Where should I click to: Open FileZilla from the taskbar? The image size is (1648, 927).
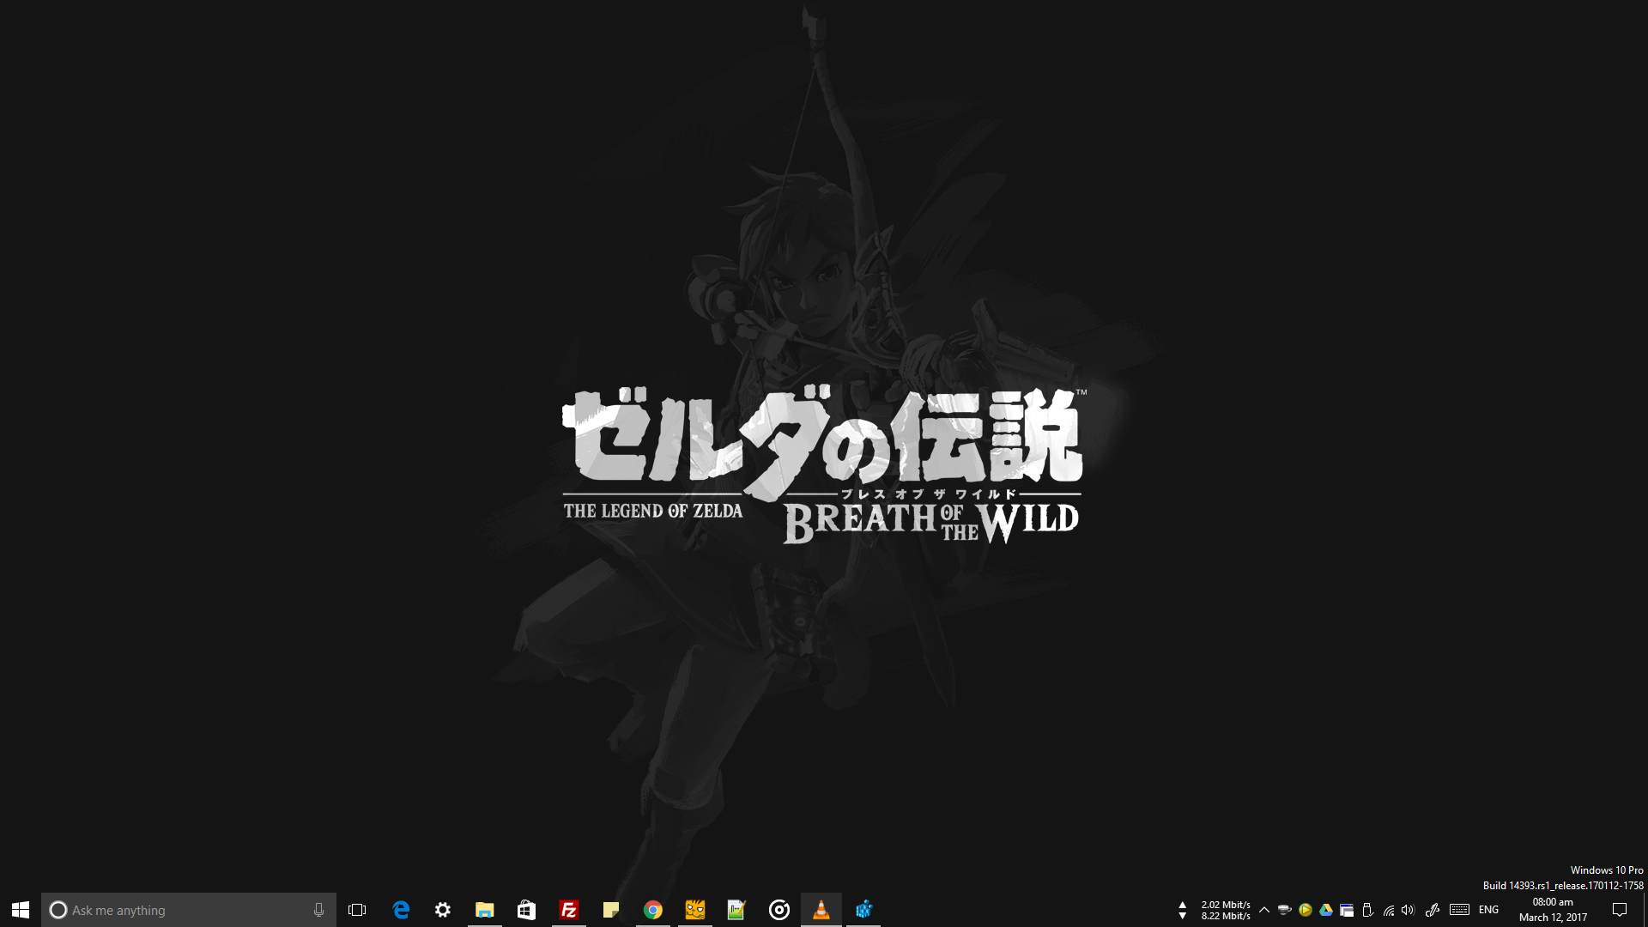568,910
